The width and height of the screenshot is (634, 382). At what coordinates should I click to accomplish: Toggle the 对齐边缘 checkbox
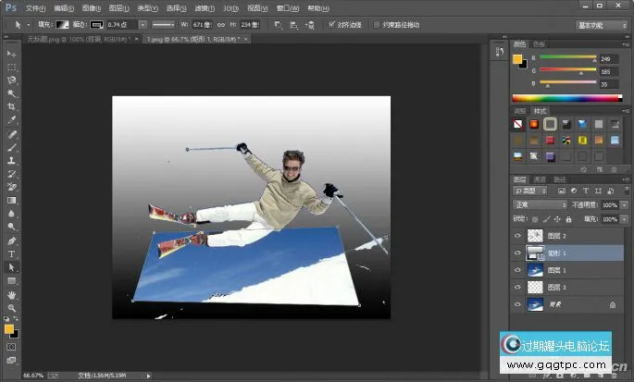331,25
